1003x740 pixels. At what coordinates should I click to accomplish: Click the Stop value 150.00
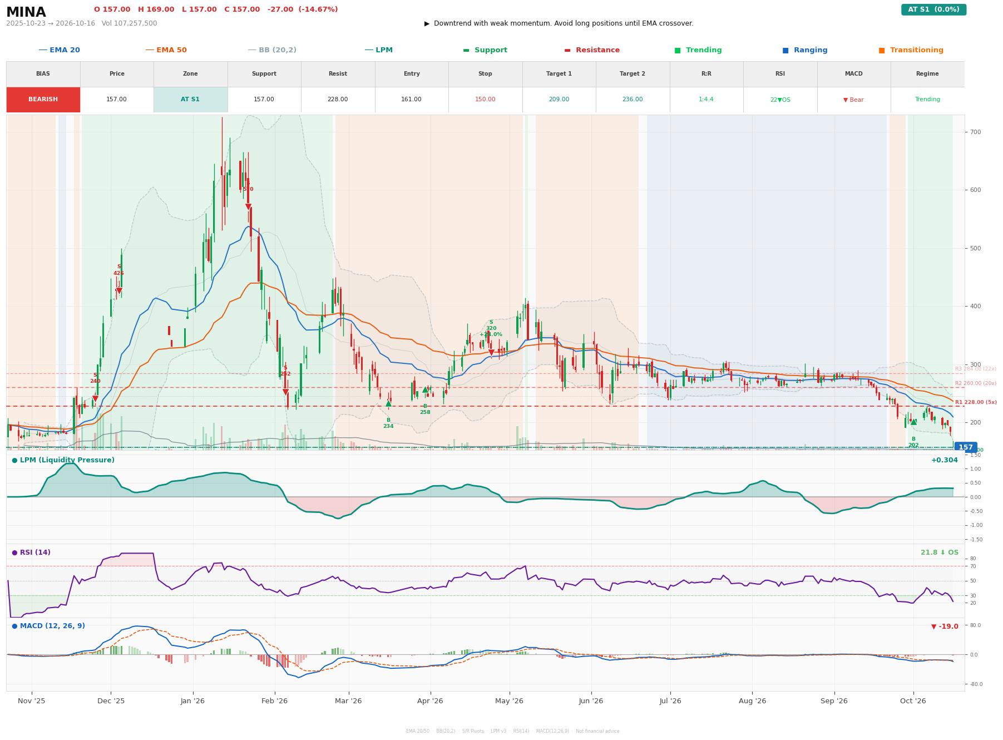click(x=485, y=100)
